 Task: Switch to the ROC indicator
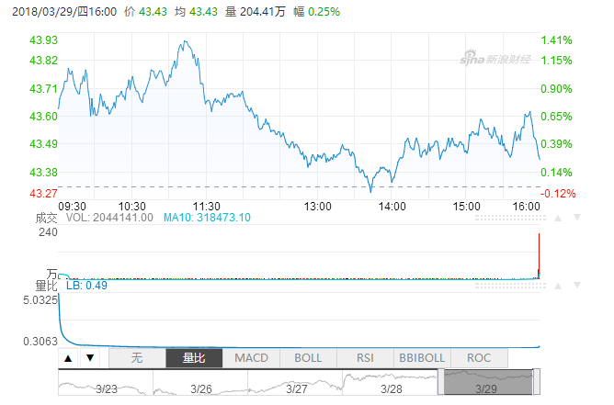(x=479, y=358)
